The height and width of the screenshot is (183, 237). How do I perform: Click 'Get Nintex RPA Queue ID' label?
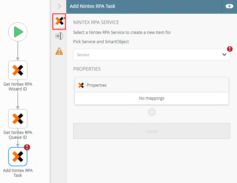click(18, 135)
